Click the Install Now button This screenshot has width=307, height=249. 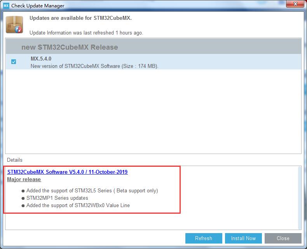point(243,238)
